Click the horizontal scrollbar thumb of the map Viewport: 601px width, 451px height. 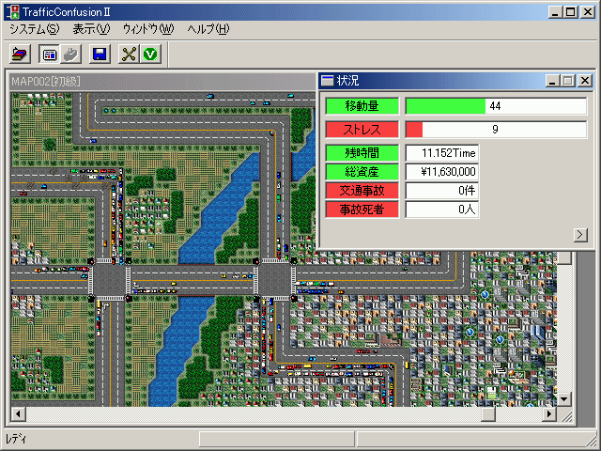(488, 414)
